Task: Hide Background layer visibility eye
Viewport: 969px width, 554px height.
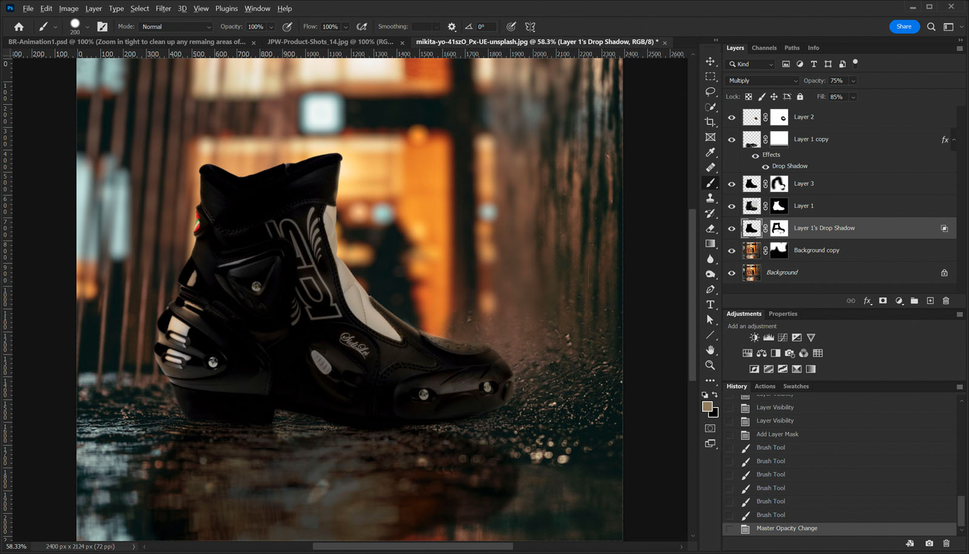Action: 732,273
